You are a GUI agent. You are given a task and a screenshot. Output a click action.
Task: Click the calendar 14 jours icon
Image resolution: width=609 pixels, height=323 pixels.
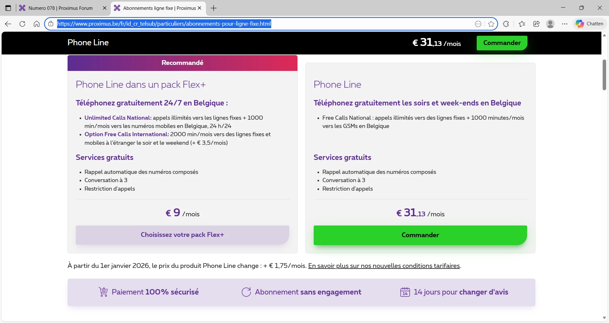tap(405, 292)
